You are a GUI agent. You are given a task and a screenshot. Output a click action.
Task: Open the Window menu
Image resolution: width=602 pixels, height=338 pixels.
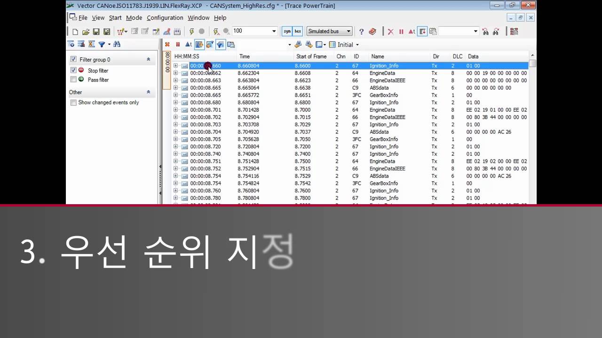[x=198, y=18]
